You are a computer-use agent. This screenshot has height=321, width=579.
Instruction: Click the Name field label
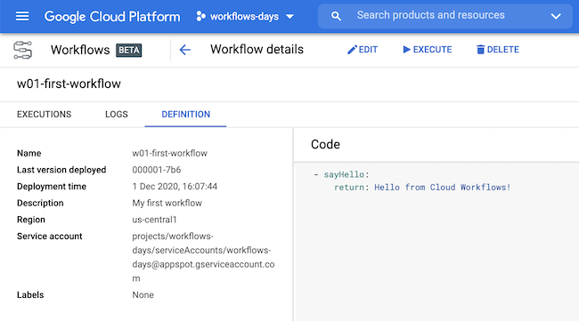tap(29, 153)
